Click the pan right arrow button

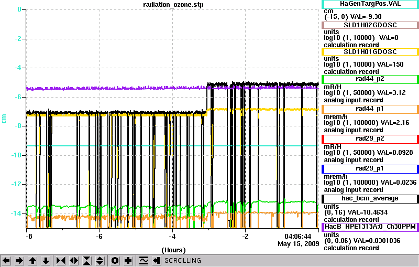click(19, 261)
